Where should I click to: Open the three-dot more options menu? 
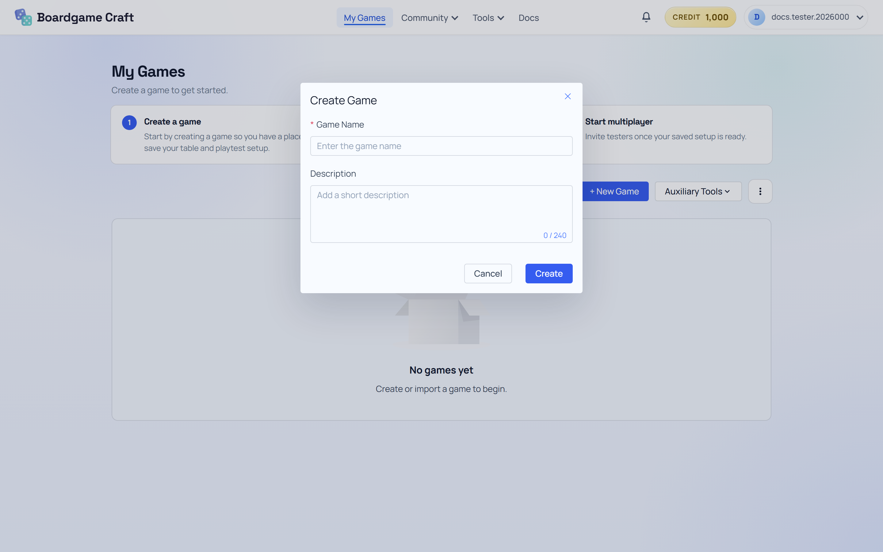[x=760, y=191]
